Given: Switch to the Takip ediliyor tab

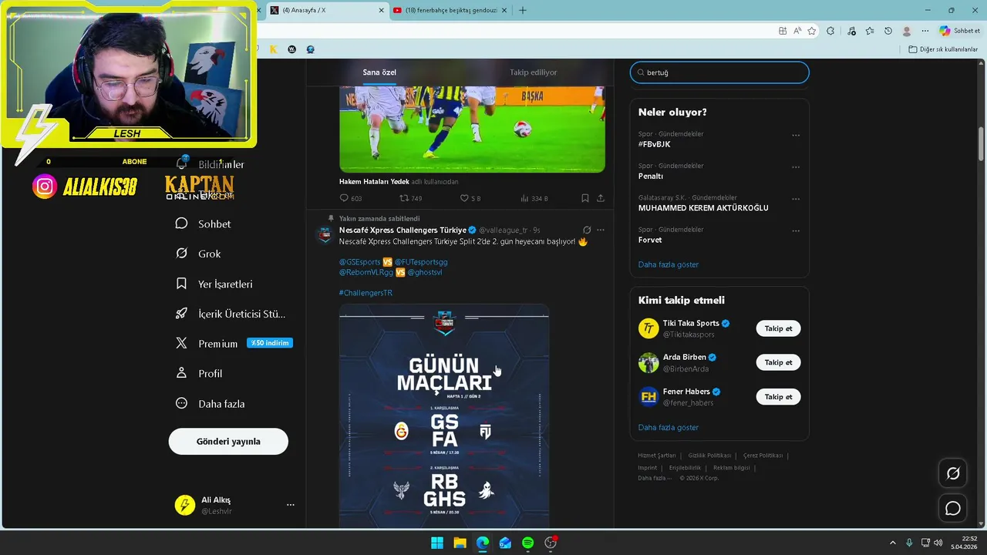Looking at the screenshot, I should pos(533,72).
